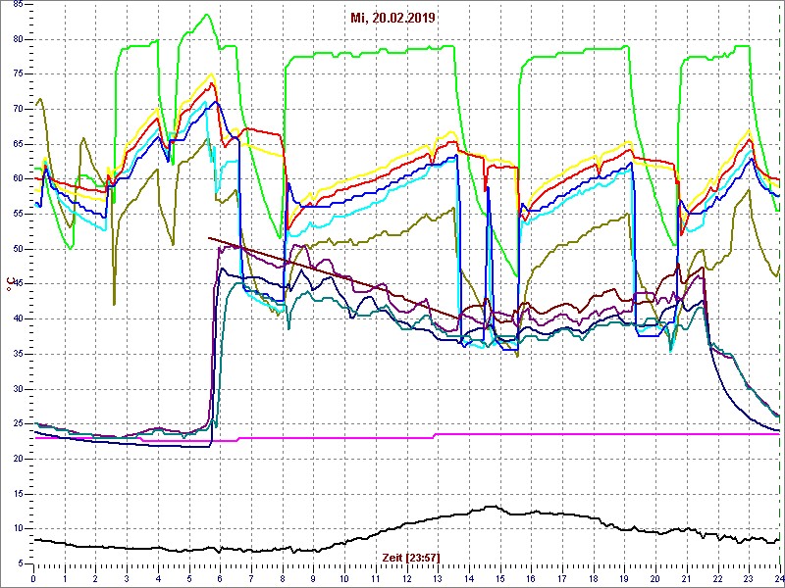Click the 55 temperature axis label
The height and width of the screenshot is (588, 785).
(x=18, y=215)
